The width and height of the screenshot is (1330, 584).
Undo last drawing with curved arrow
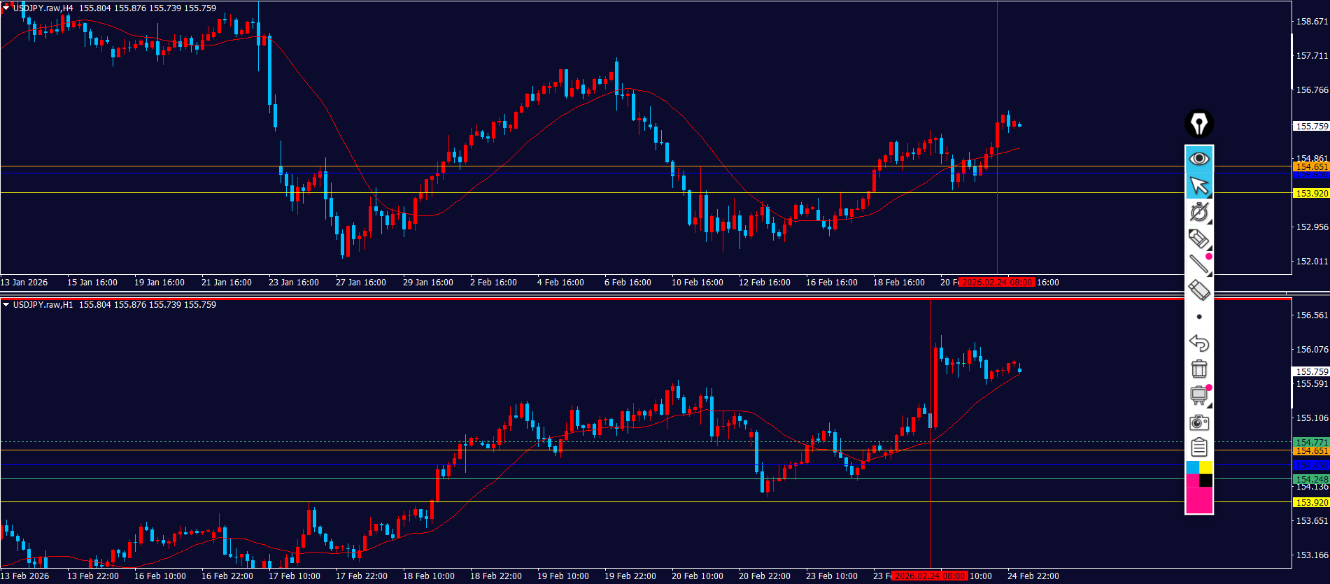(1198, 343)
